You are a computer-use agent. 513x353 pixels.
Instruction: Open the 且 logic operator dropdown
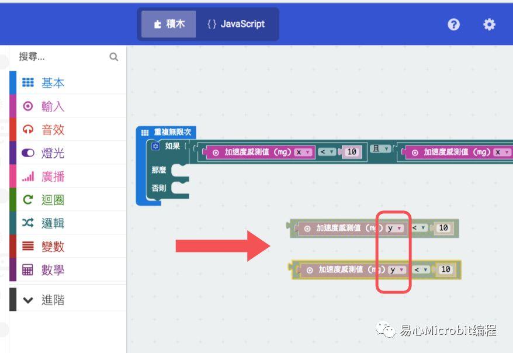coord(381,149)
